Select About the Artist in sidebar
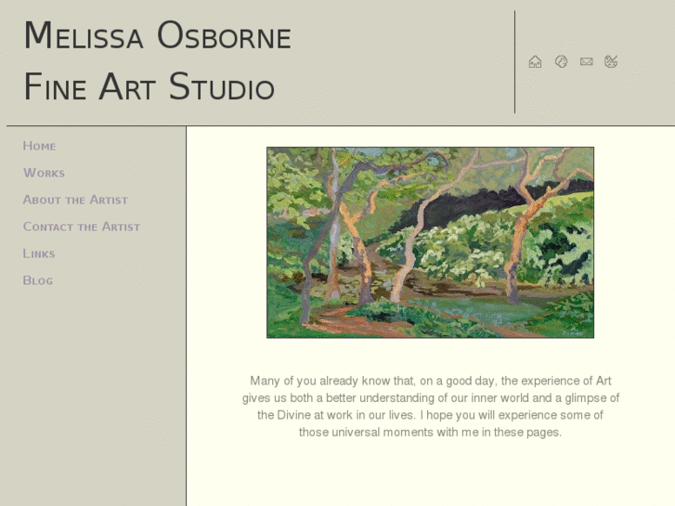 coord(75,200)
